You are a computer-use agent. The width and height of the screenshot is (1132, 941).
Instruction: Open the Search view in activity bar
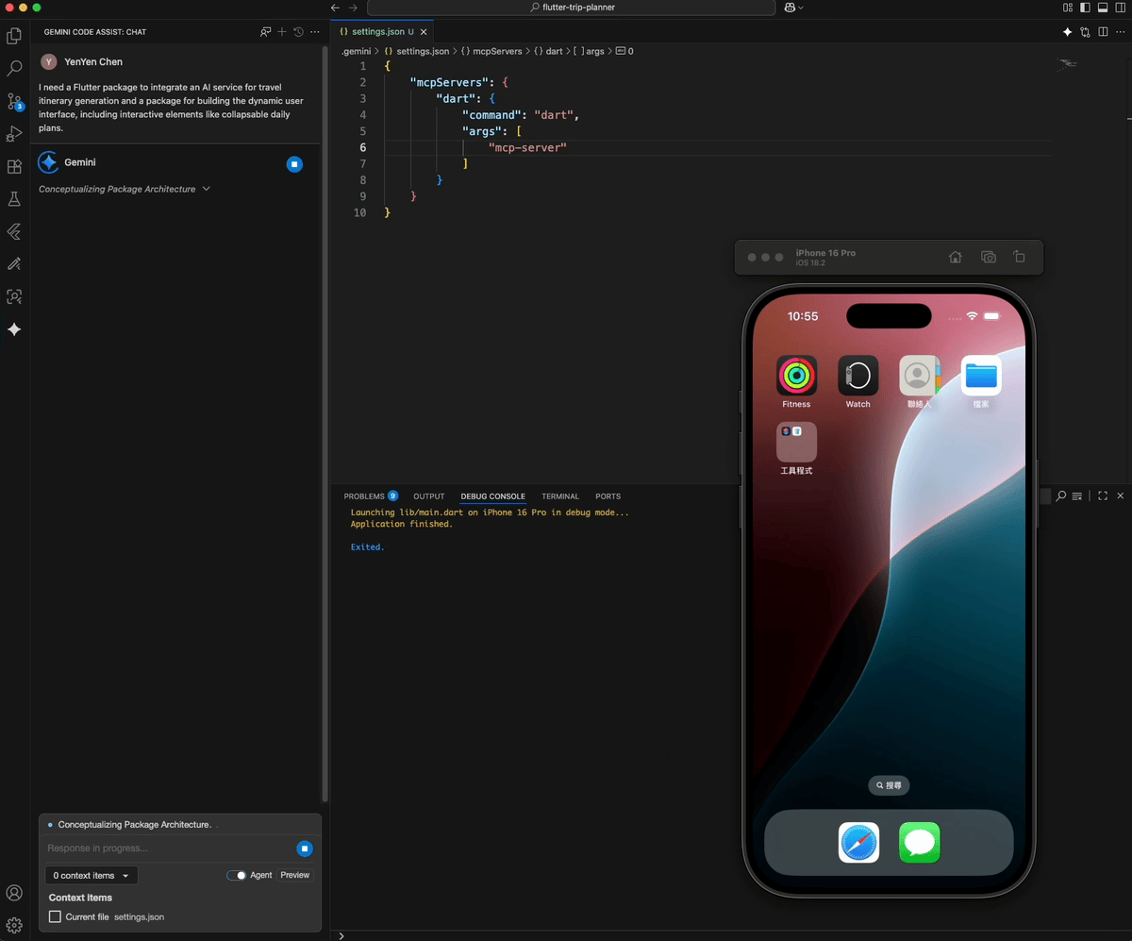14,69
